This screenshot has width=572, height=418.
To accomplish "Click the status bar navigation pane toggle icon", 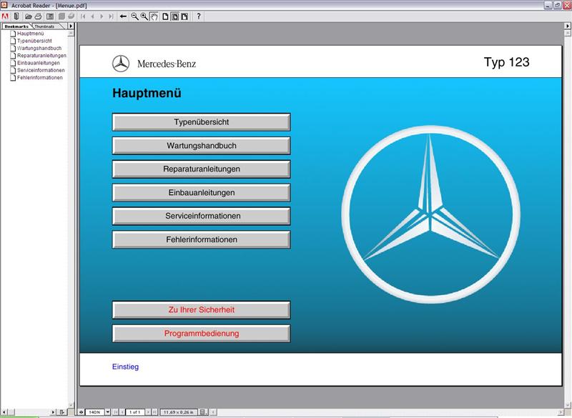I will pyautogui.click(x=81, y=412).
